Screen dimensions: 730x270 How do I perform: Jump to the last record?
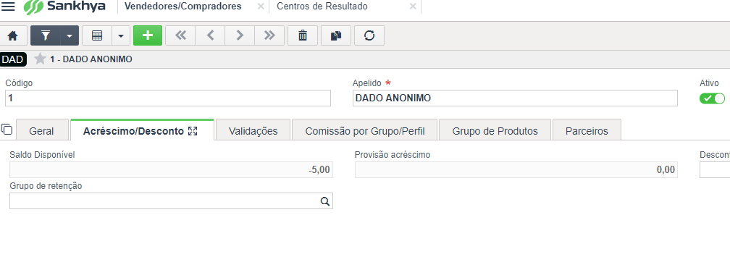(x=269, y=36)
